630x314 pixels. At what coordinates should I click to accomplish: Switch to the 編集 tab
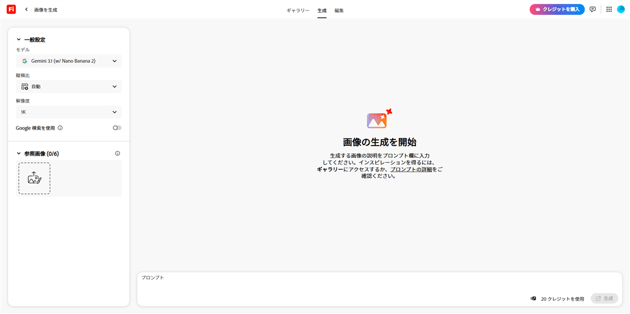(339, 10)
